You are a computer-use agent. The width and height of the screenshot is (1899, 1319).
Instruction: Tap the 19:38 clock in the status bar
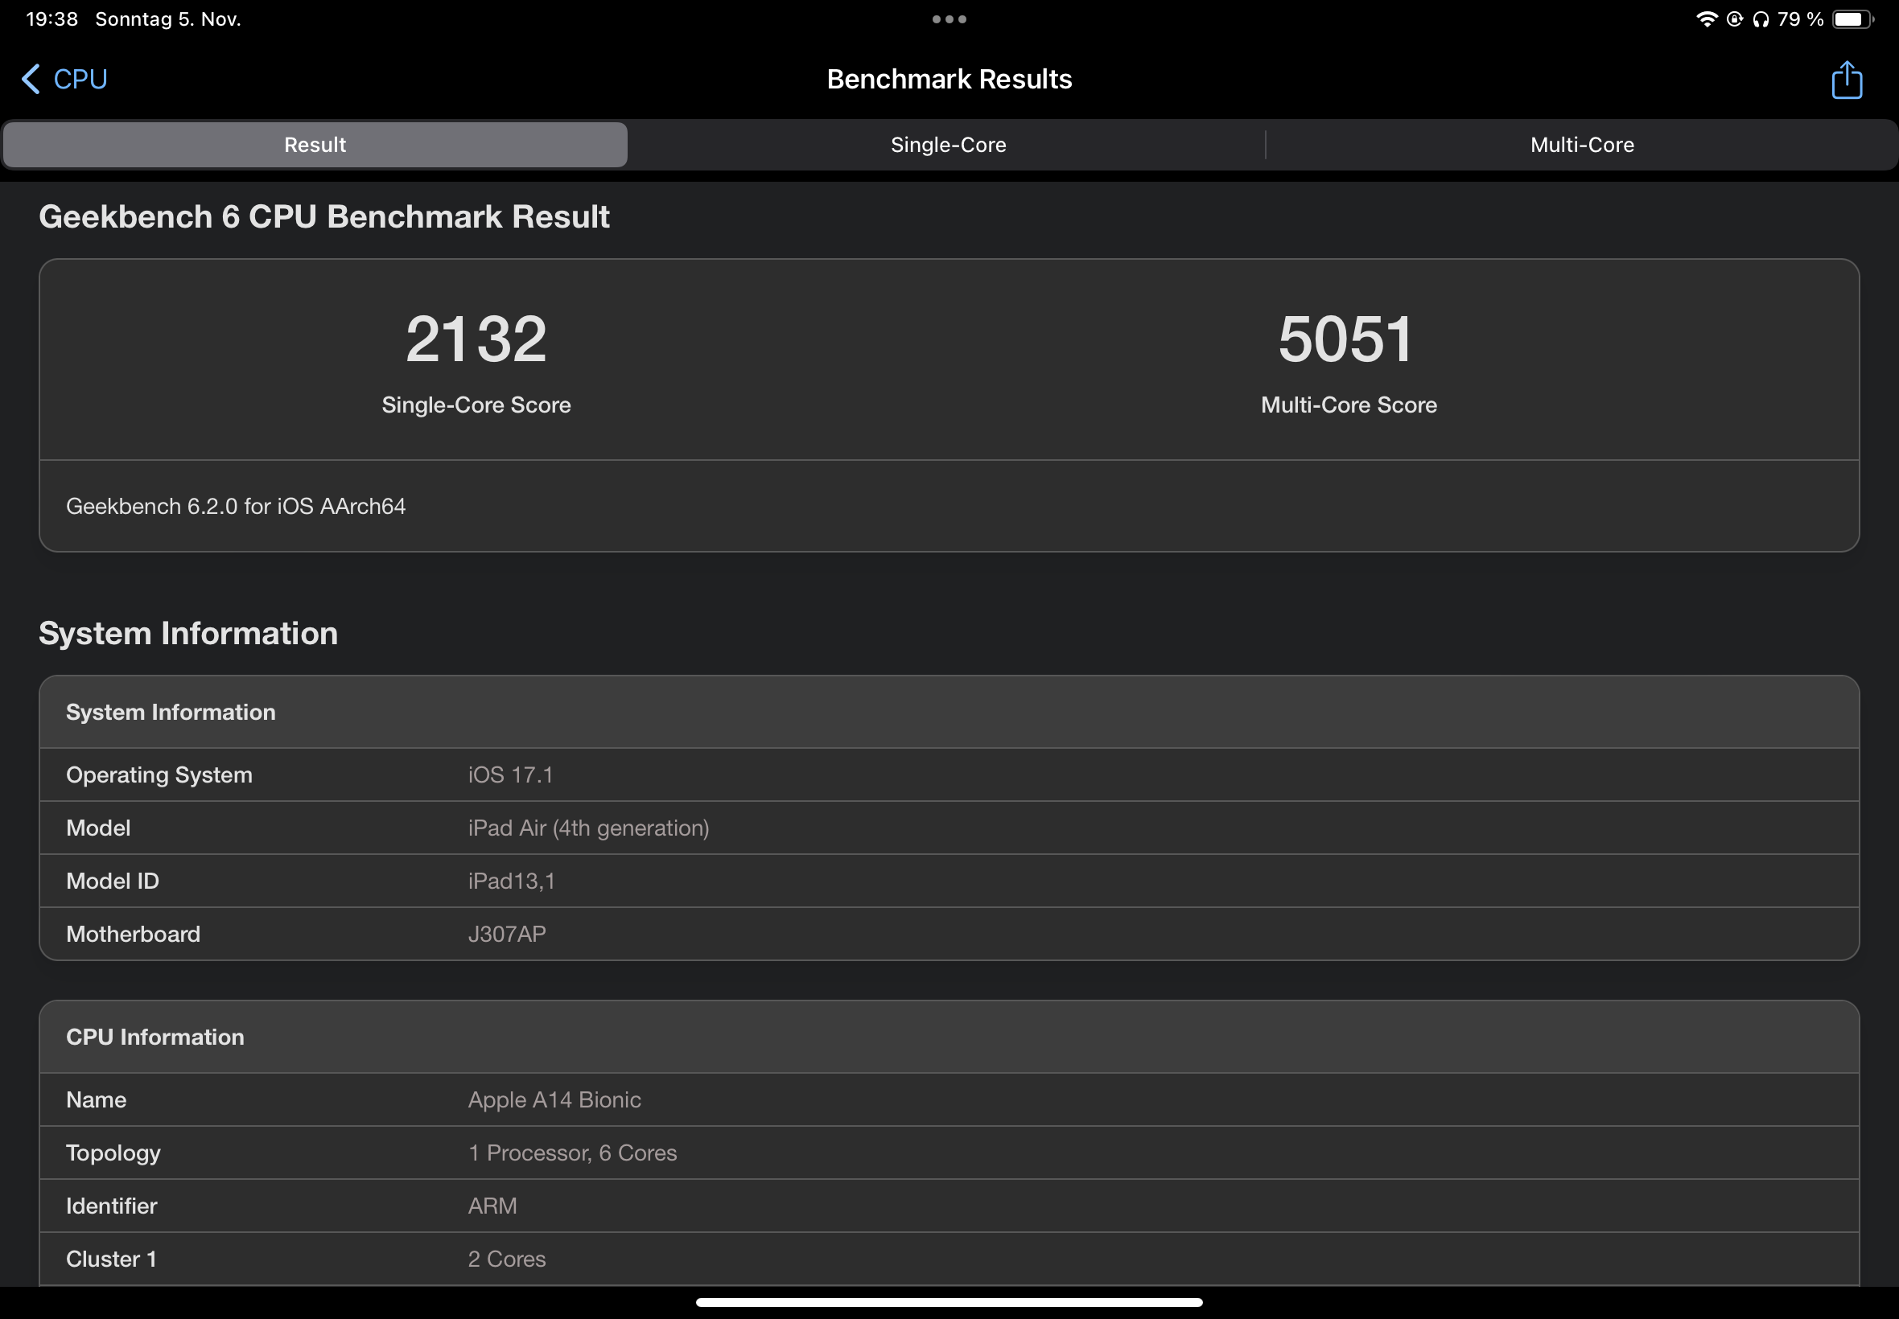click(x=52, y=19)
